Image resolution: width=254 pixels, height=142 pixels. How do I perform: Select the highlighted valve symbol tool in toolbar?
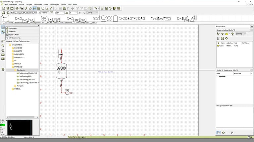click(34, 8)
